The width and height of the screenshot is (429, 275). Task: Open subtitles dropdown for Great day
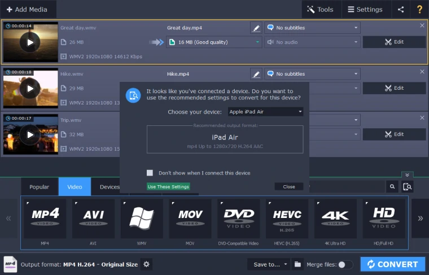click(x=312, y=28)
